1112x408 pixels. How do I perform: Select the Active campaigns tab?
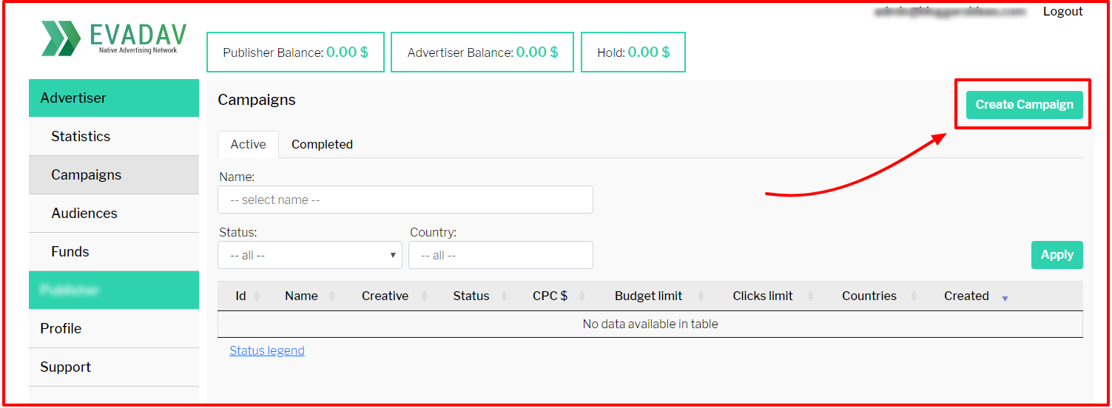(248, 145)
